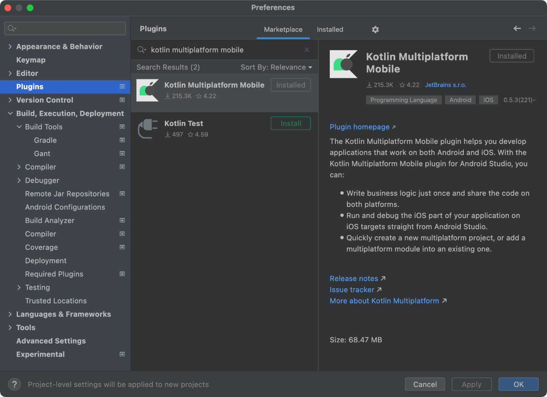Click the project-level icon beside Build Analyzer
Image resolution: width=547 pixels, height=397 pixels.
click(122, 220)
